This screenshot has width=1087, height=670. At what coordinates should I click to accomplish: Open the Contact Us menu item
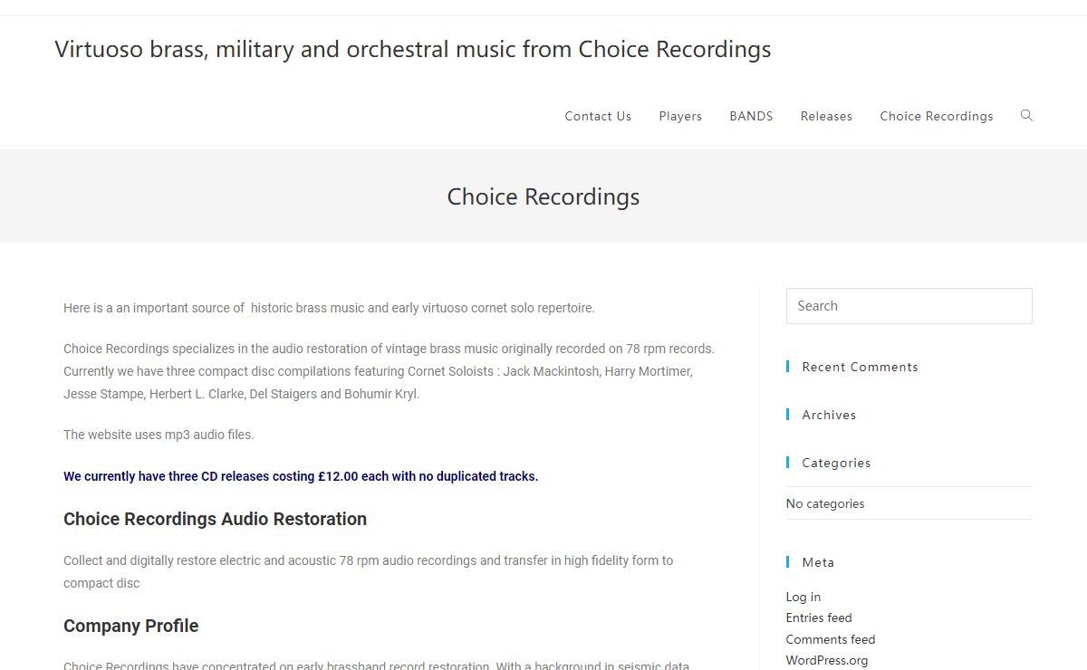click(598, 116)
